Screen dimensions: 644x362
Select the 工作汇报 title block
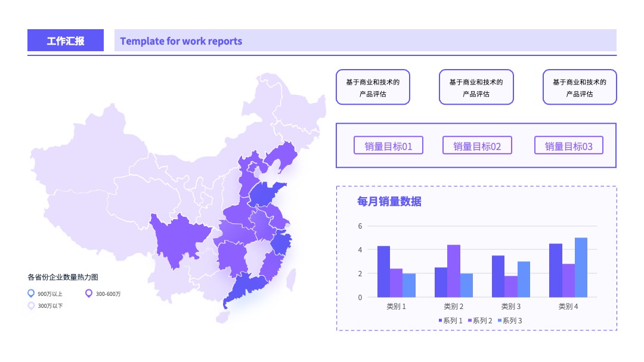click(66, 40)
